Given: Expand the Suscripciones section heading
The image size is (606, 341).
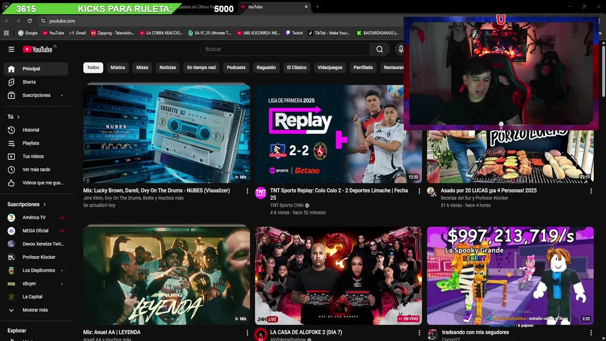Looking at the screenshot, I should click(27, 205).
